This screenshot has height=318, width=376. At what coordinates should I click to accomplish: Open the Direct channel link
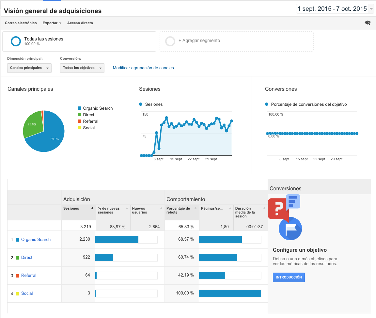coord(27,257)
